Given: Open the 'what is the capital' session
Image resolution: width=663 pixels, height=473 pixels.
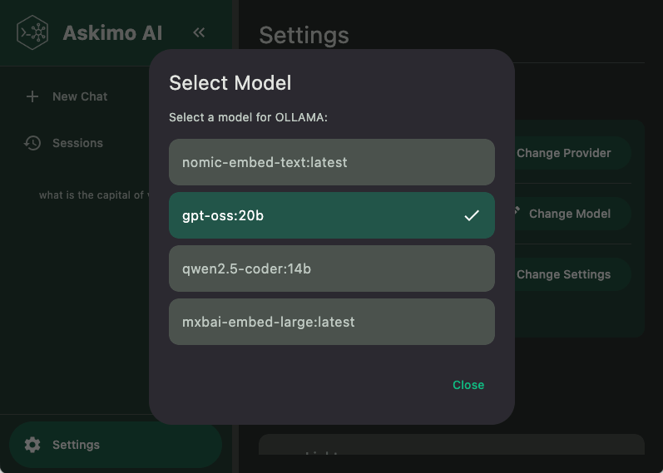Looking at the screenshot, I should click(93, 195).
